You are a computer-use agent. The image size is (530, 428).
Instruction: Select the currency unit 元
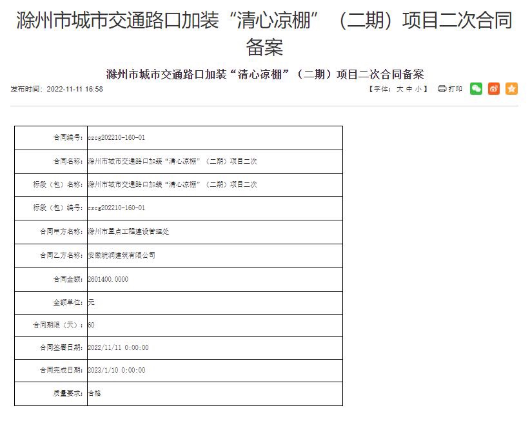[92, 302]
